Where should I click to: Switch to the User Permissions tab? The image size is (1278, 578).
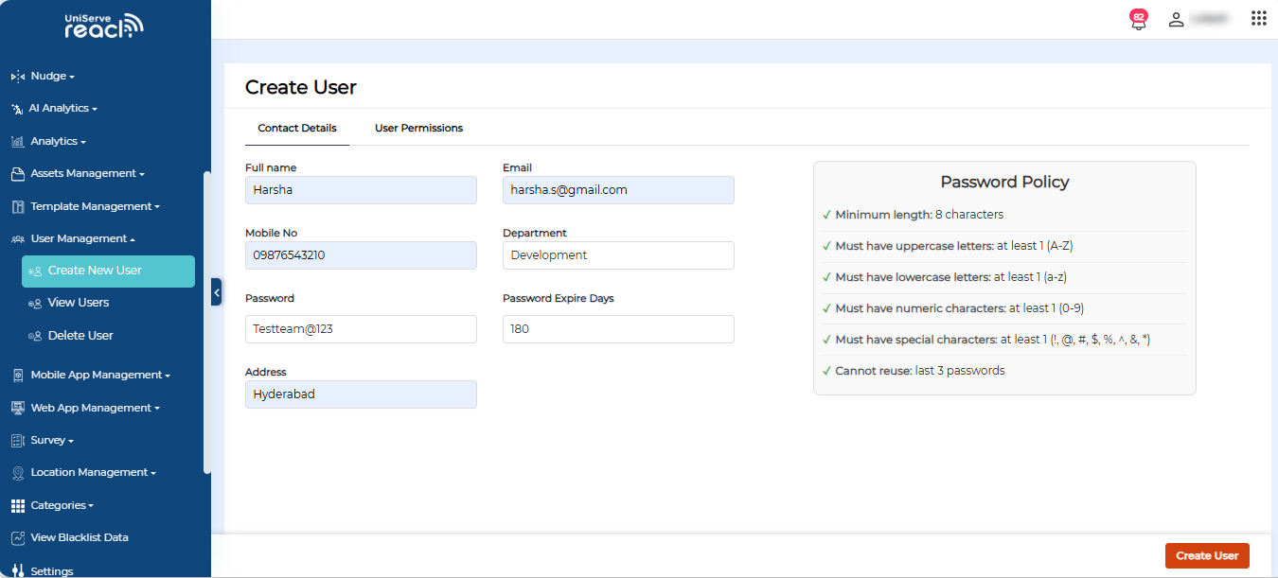(x=418, y=128)
